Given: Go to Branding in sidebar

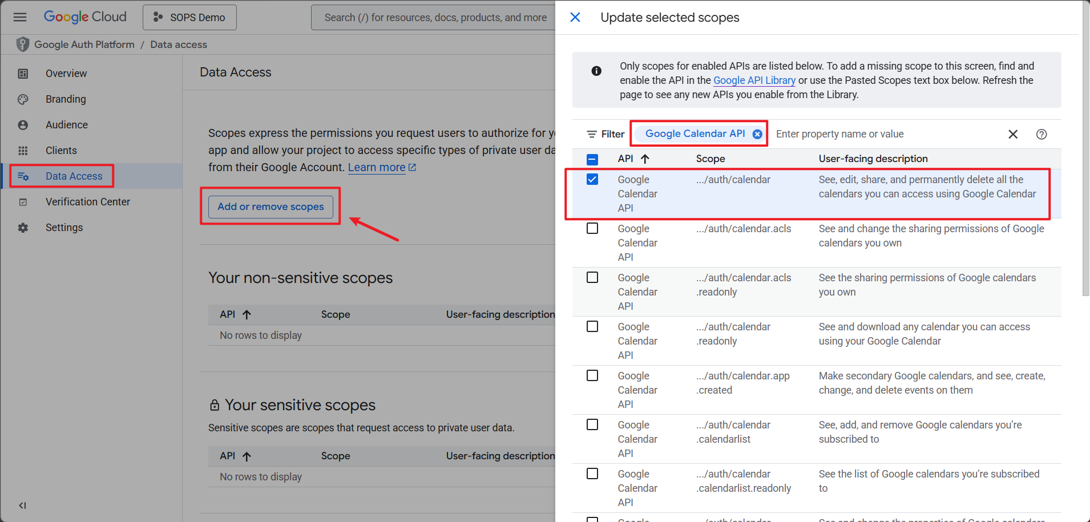Looking at the screenshot, I should pyautogui.click(x=66, y=99).
